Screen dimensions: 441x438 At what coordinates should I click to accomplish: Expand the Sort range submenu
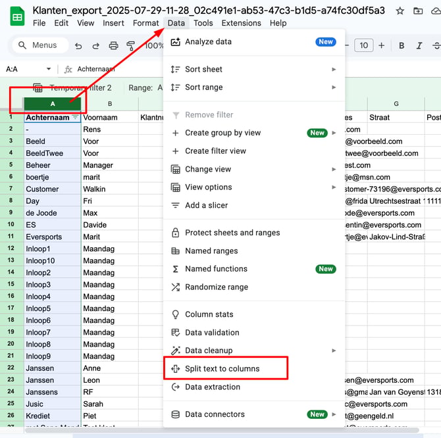(x=254, y=87)
